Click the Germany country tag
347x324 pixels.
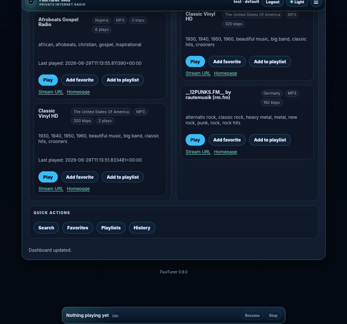(x=272, y=93)
